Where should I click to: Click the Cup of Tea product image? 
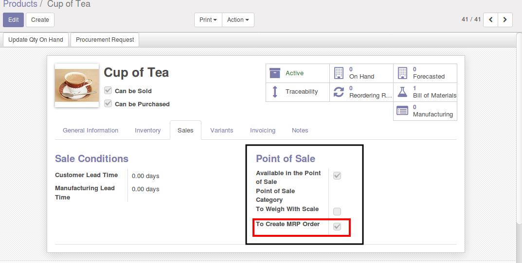tap(77, 85)
